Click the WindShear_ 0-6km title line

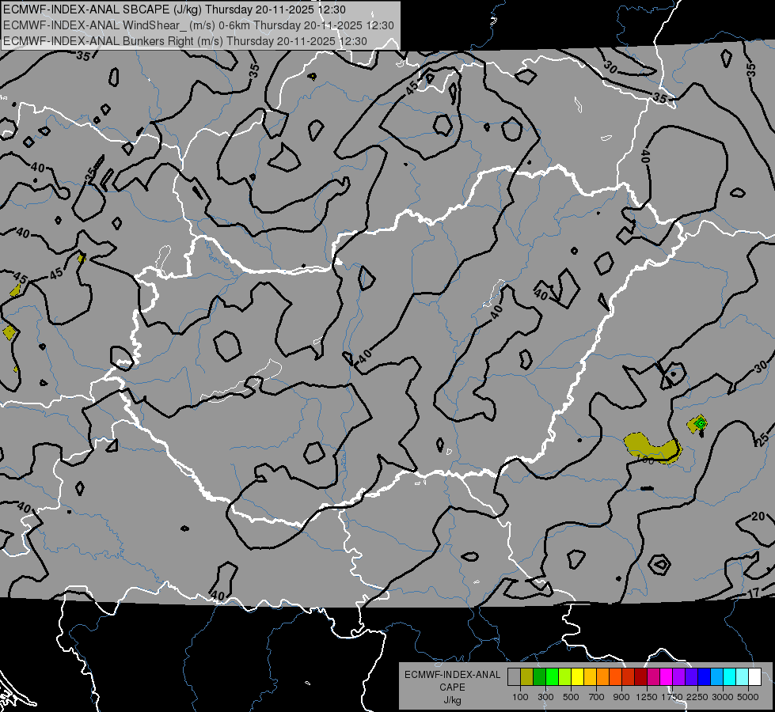pos(199,25)
